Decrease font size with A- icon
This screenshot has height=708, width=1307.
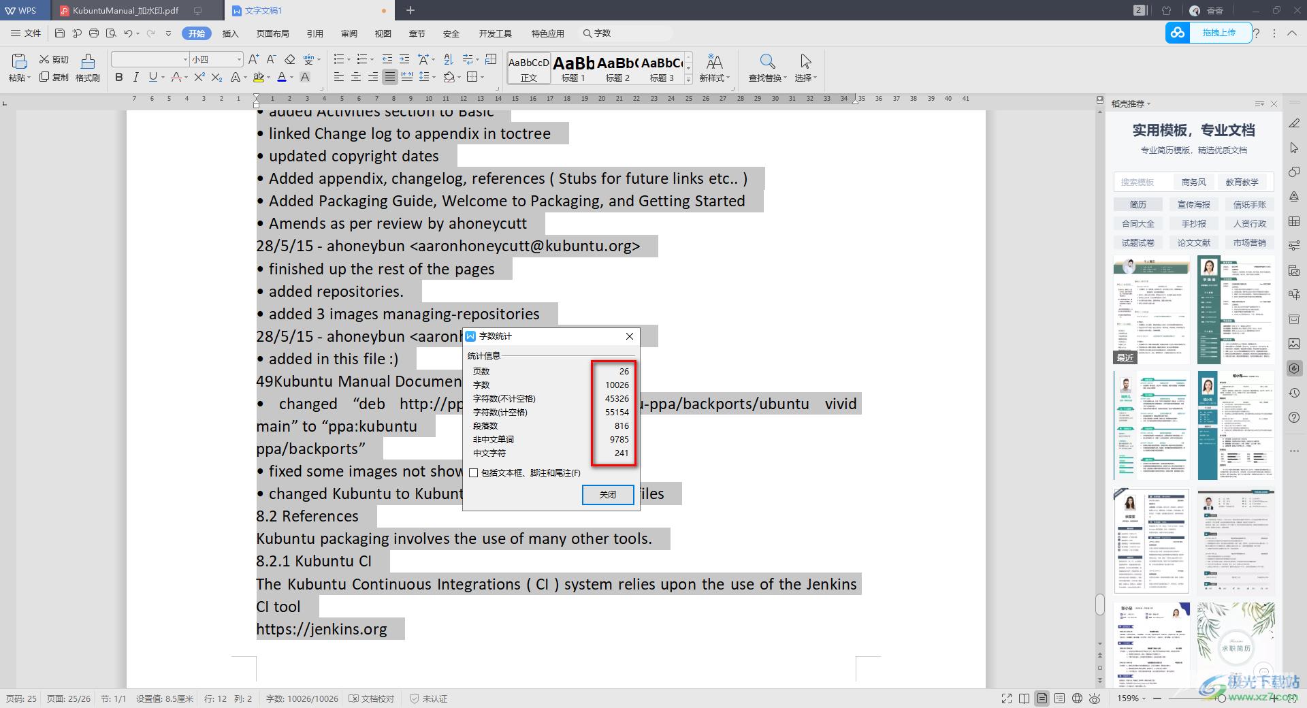click(271, 59)
